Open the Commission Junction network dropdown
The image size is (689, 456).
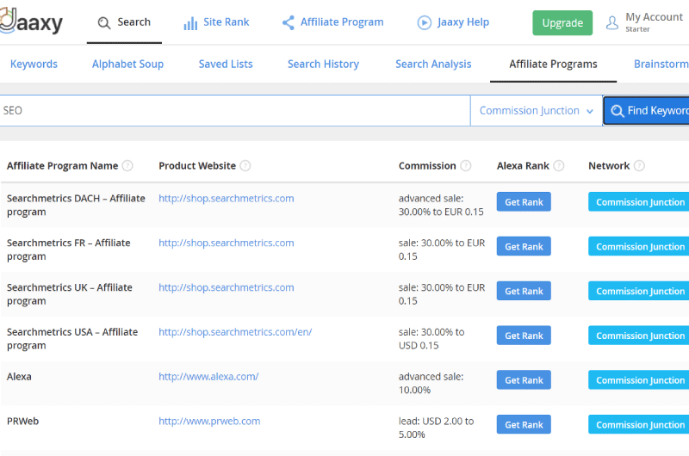click(536, 111)
